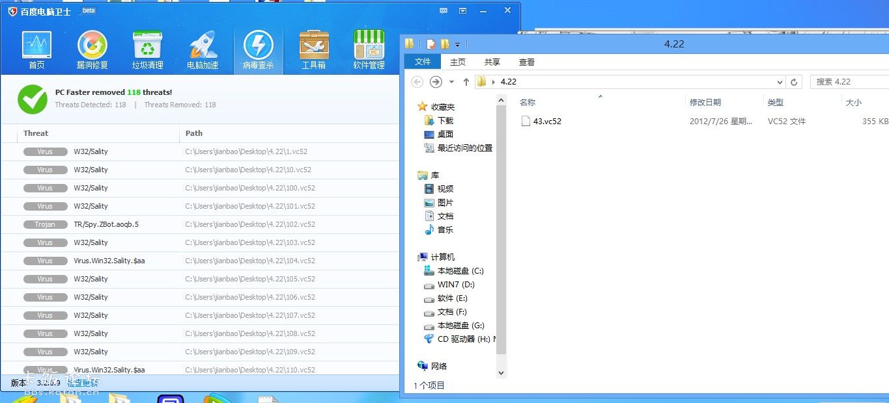Expand the address bar history dropdown

(780, 82)
